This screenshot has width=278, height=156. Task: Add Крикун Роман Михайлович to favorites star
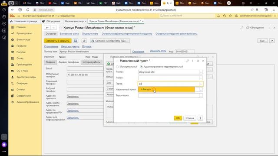coord(60,28)
